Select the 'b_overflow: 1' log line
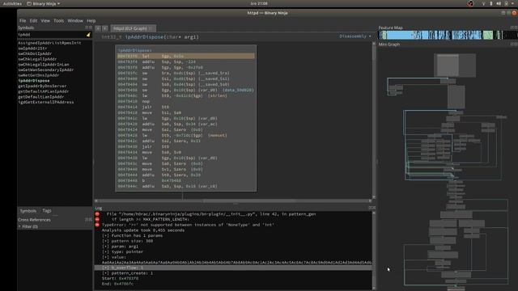This screenshot has height=291, width=518. tap(233, 268)
